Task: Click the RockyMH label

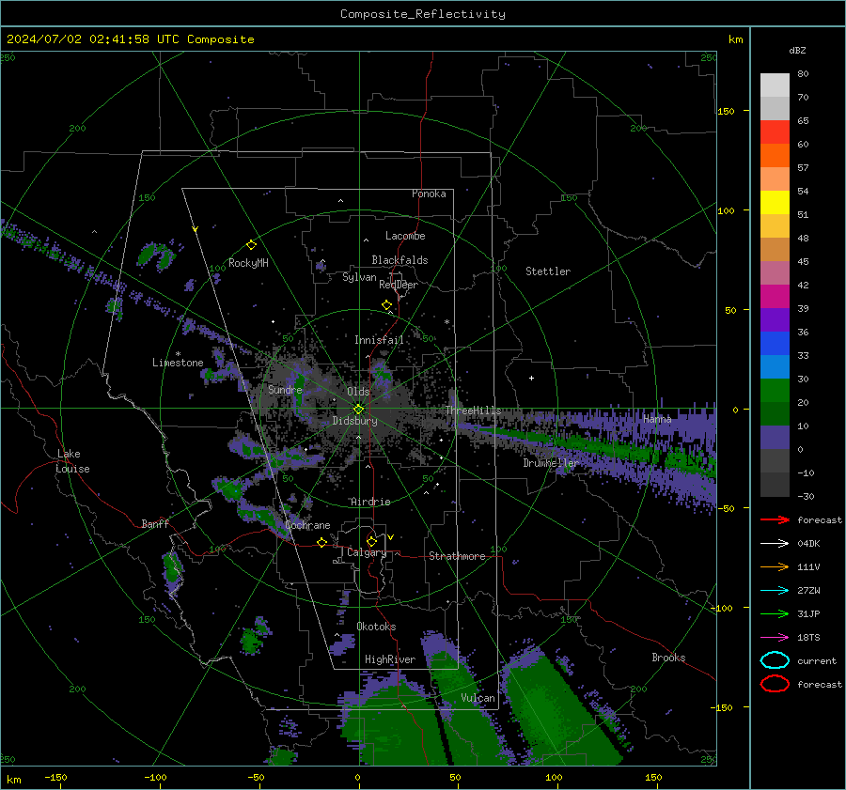Action: click(248, 263)
